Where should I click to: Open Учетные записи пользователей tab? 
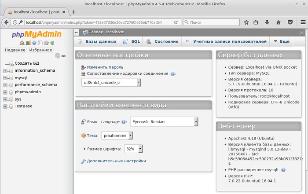[226, 41]
